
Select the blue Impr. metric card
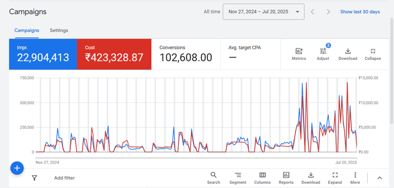point(43,54)
